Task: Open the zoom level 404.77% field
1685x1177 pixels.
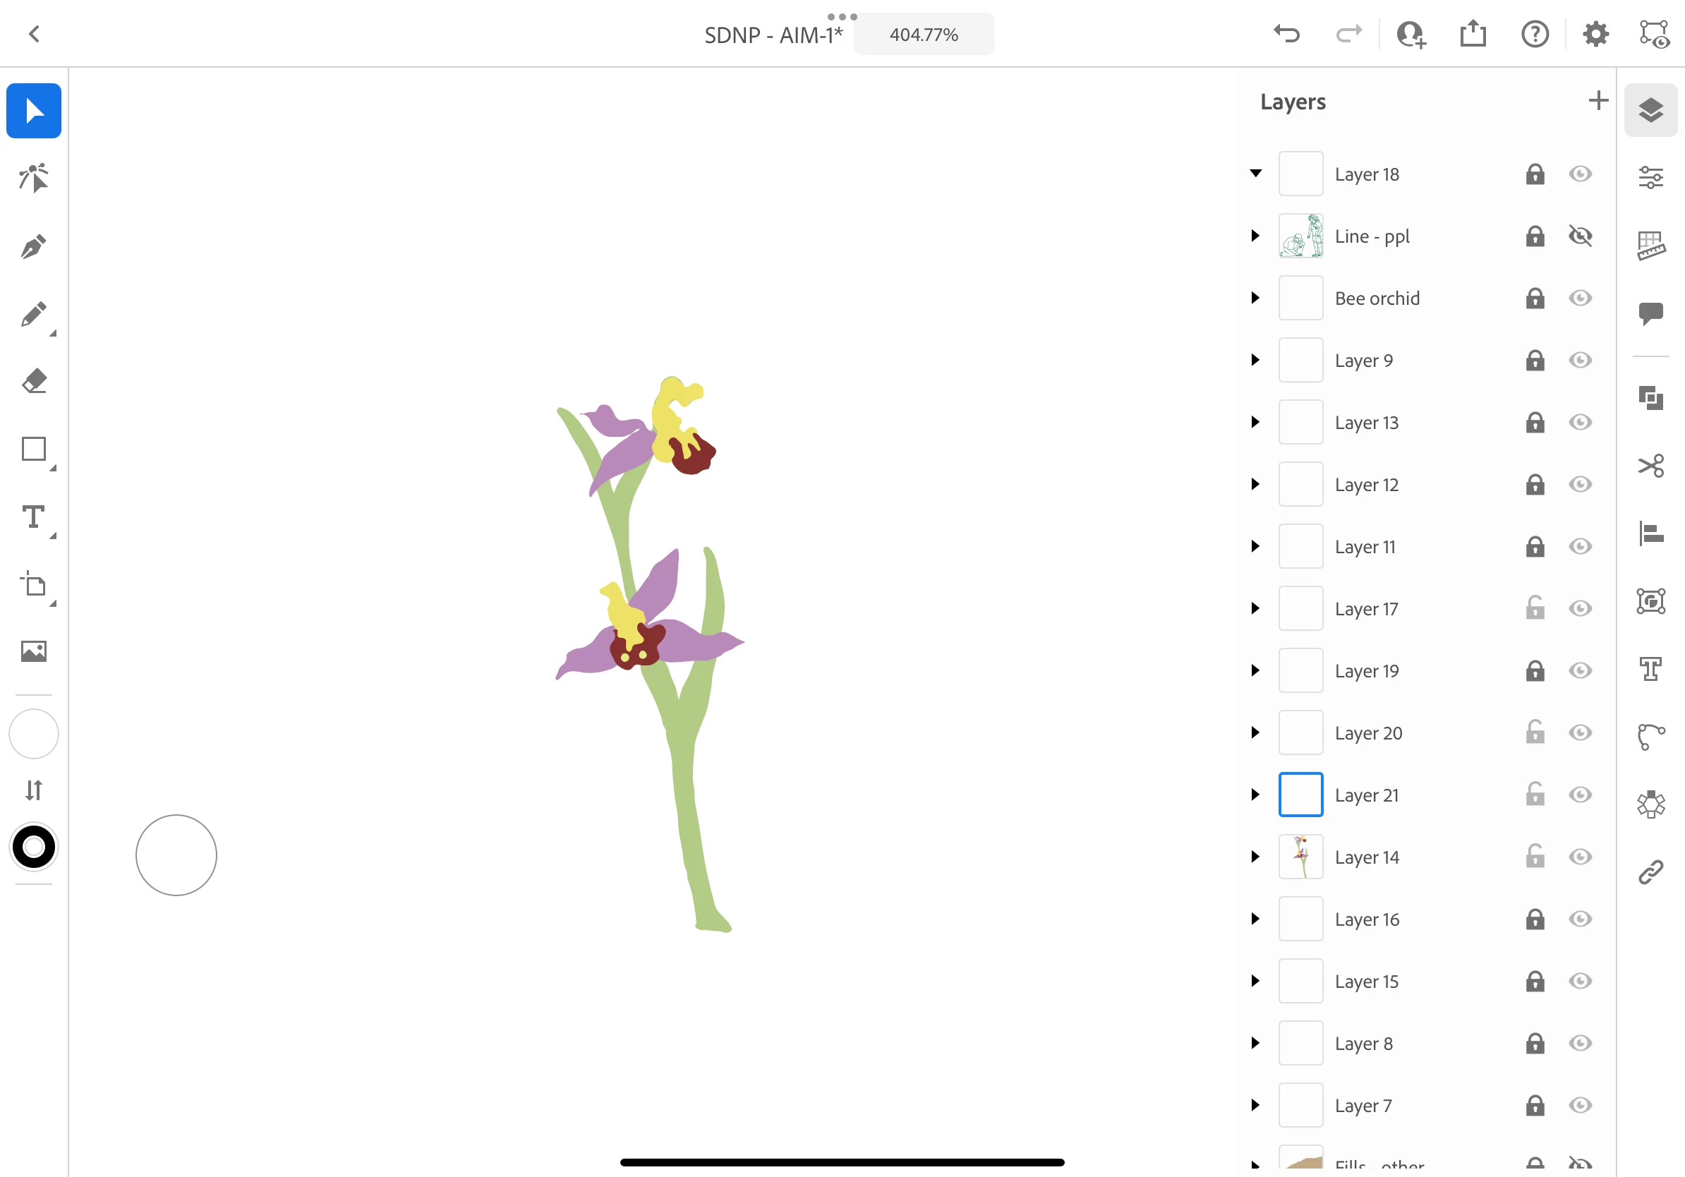Action: [923, 35]
